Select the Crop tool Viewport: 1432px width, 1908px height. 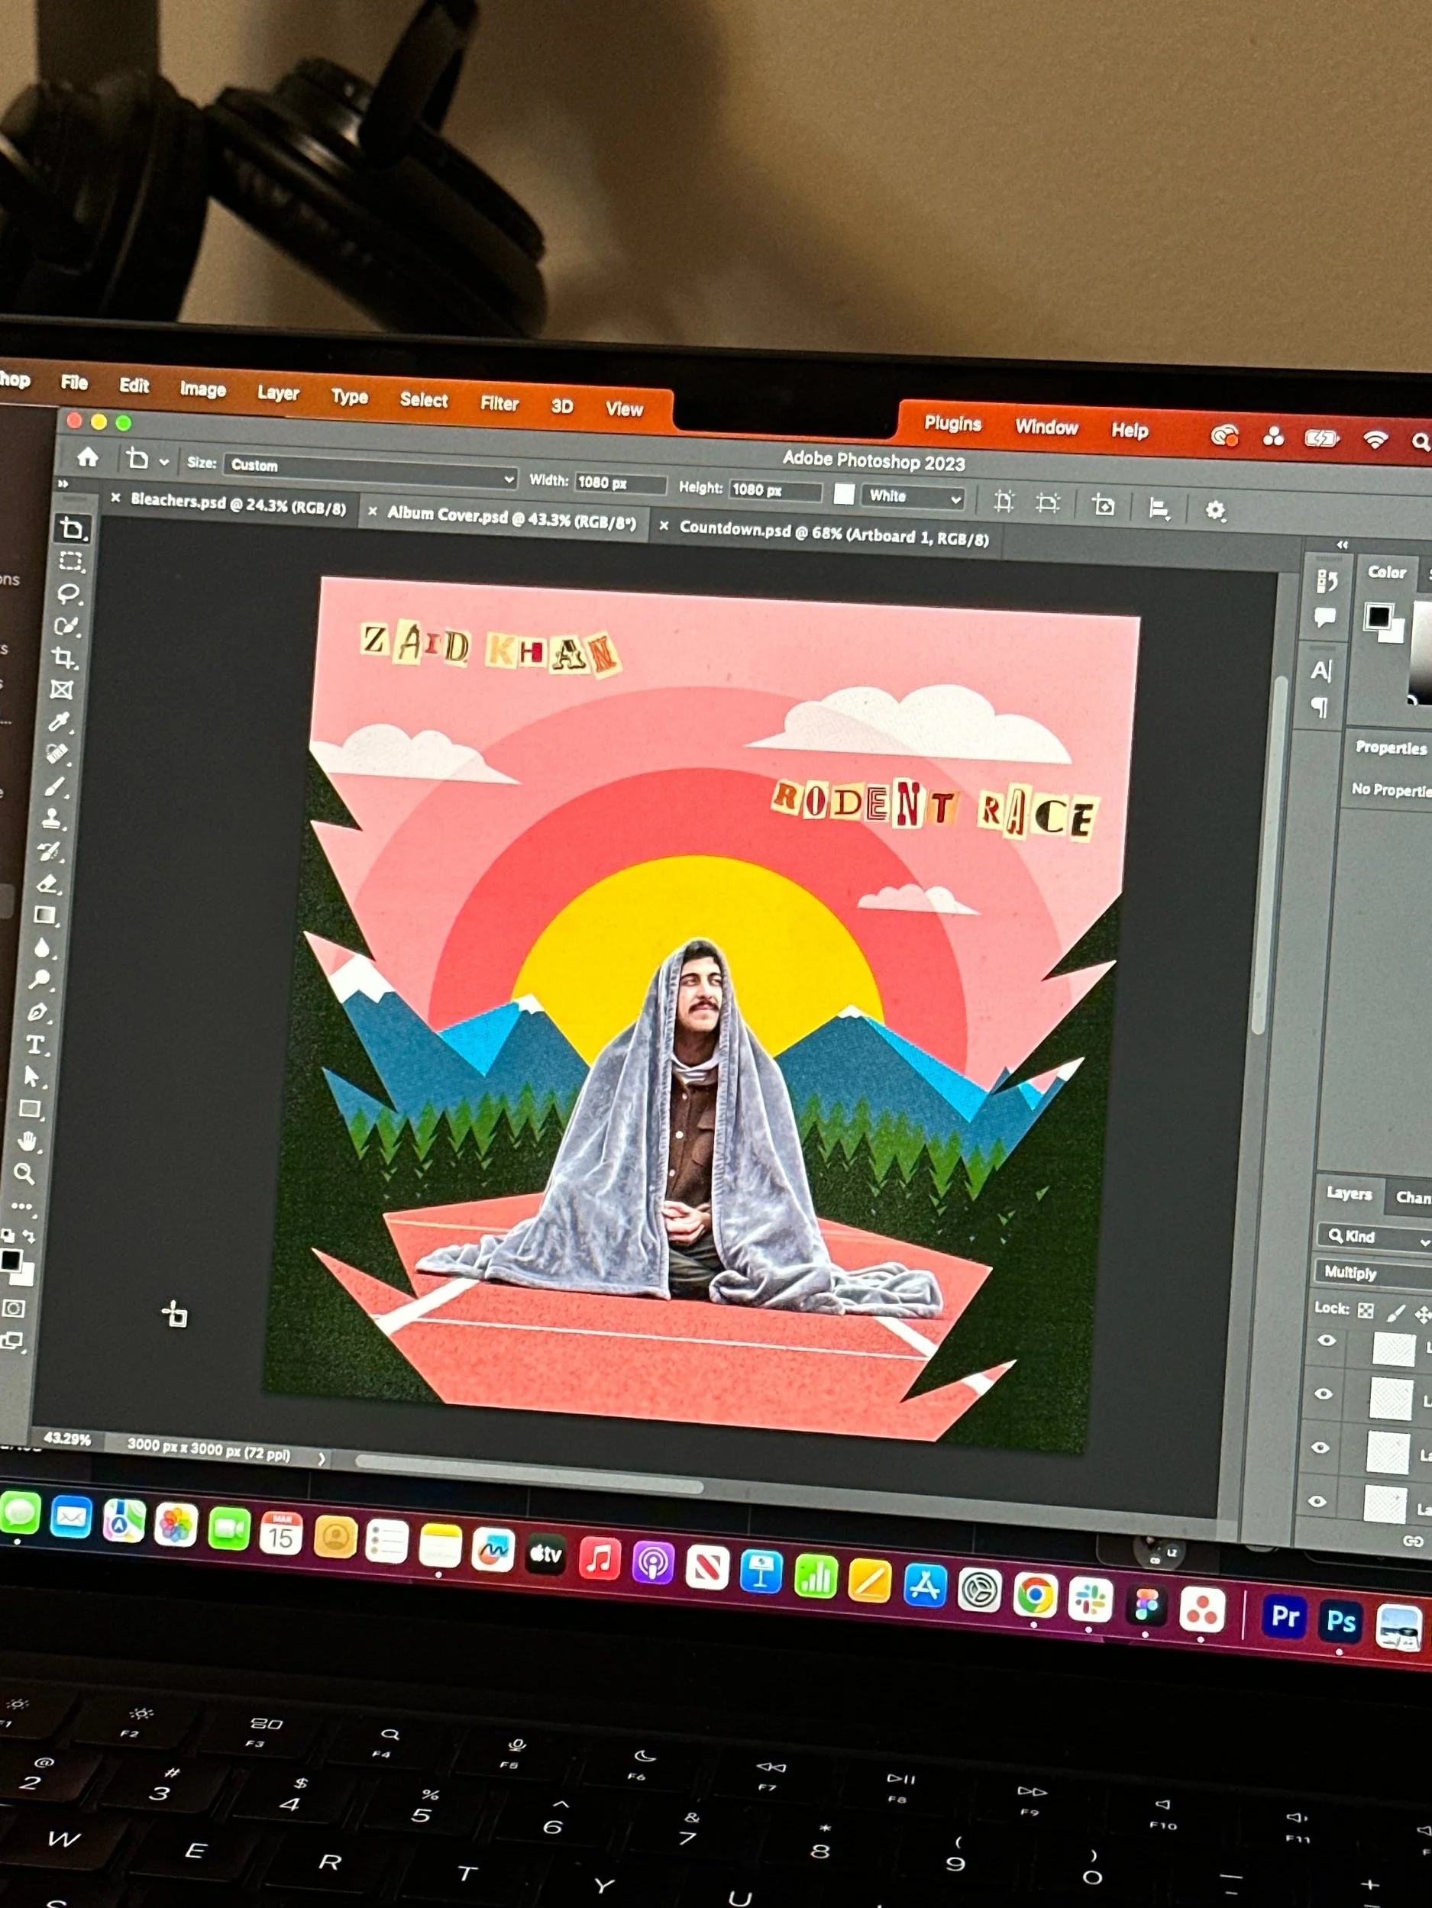coord(64,658)
